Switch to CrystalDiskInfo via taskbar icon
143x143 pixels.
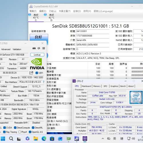point(77,138)
